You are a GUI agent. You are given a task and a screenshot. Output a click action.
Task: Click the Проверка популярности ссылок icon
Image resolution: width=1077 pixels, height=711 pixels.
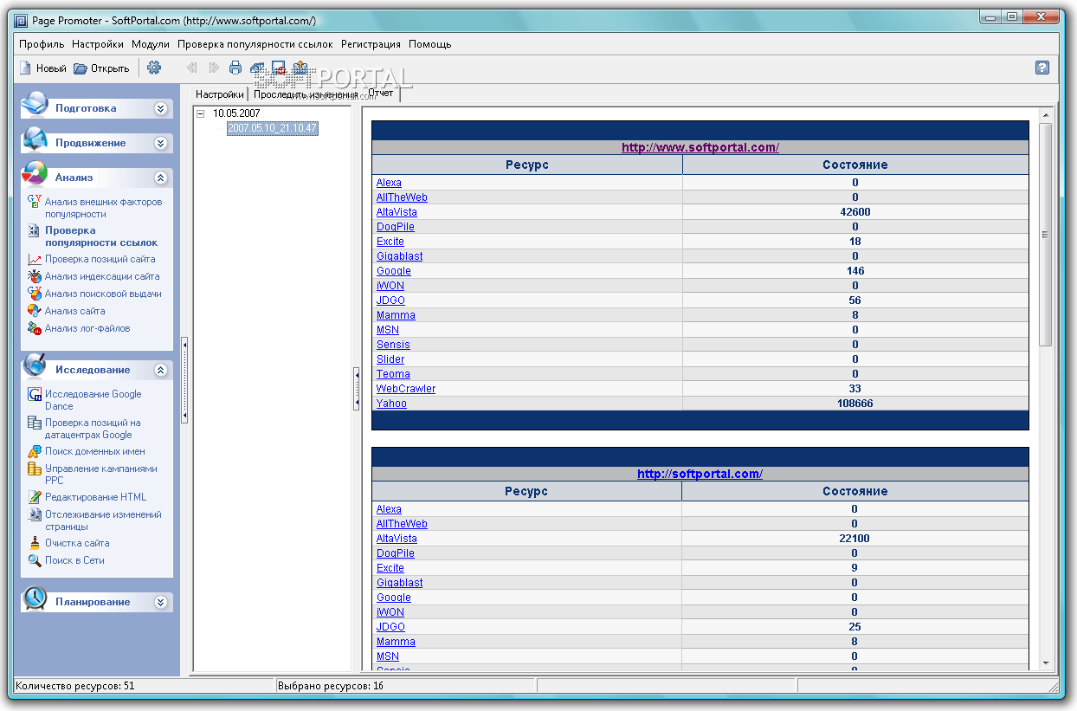point(35,230)
